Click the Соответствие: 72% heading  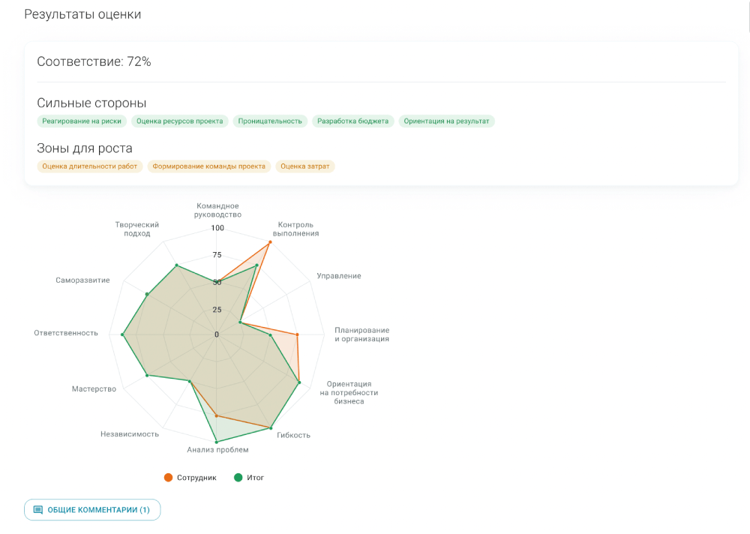pyautogui.click(x=94, y=61)
